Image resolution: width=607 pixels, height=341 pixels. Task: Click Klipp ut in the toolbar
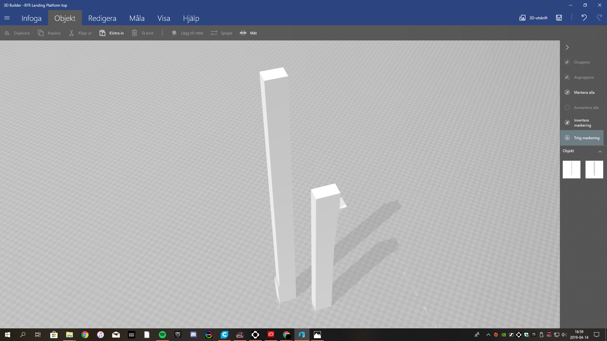pyautogui.click(x=80, y=33)
